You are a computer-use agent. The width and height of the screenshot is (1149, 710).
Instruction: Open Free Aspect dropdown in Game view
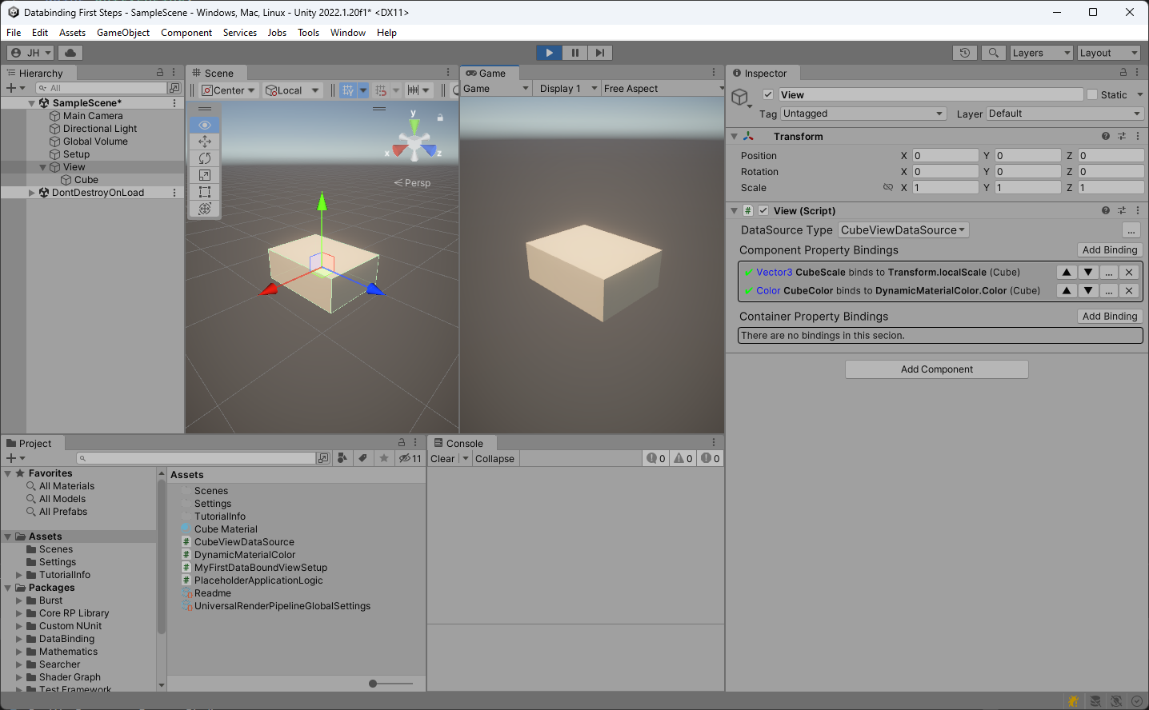pos(663,89)
